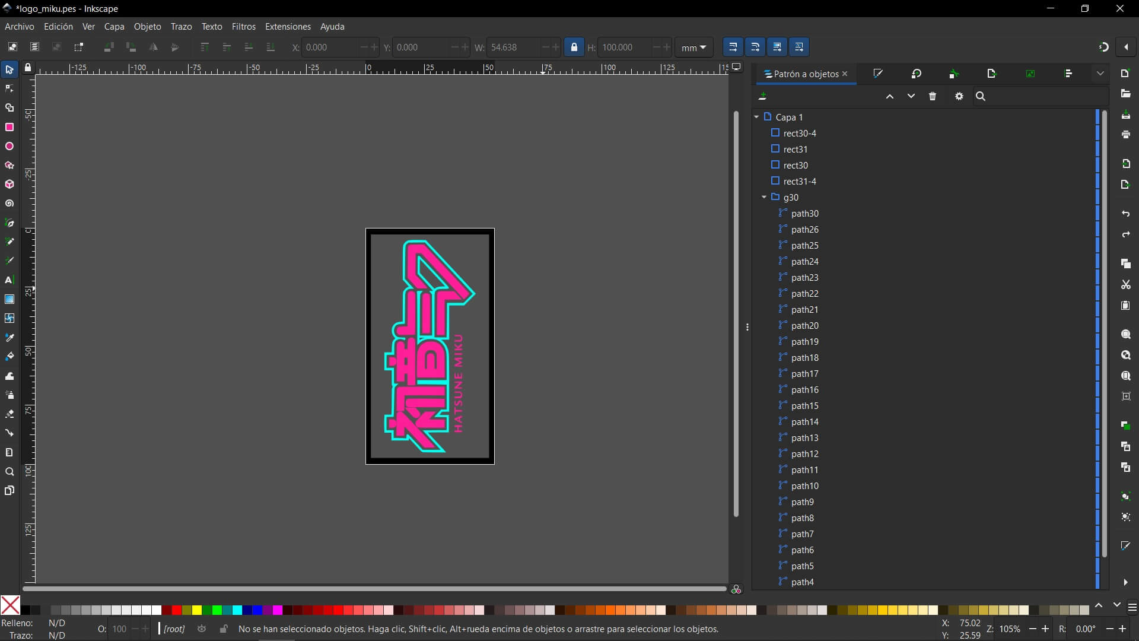Click the save document icon
1139x641 pixels.
pos(1126,115)
